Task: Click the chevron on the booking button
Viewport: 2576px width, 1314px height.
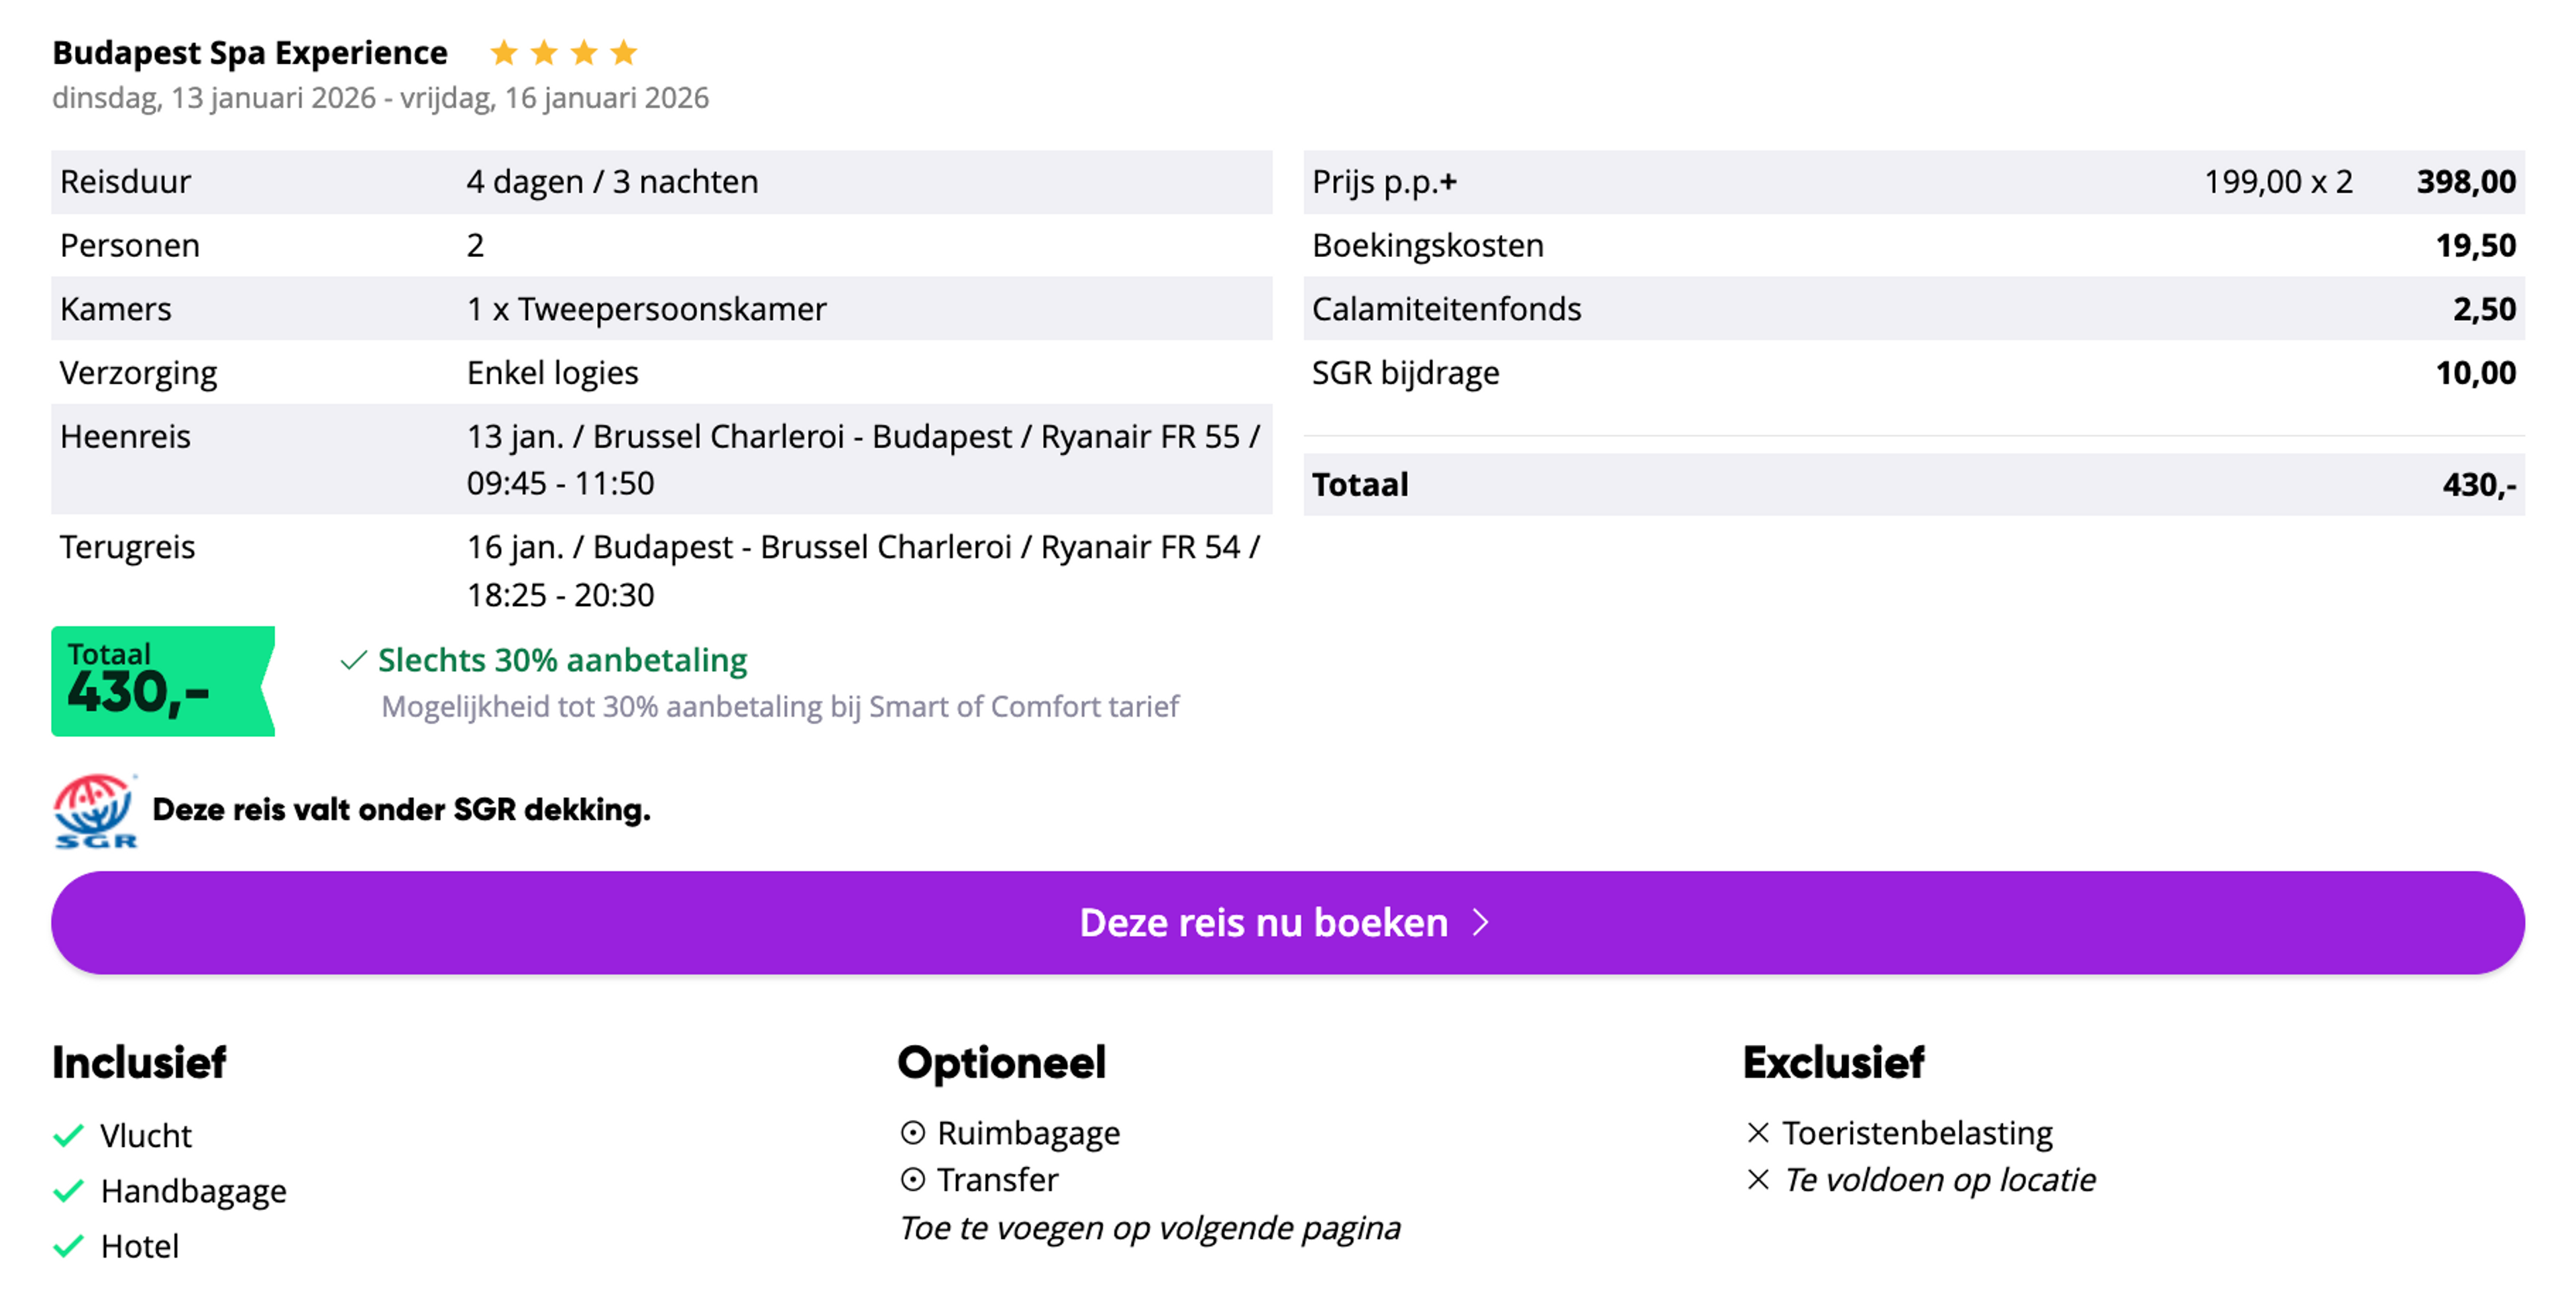Action: [x=1480, y=923]
